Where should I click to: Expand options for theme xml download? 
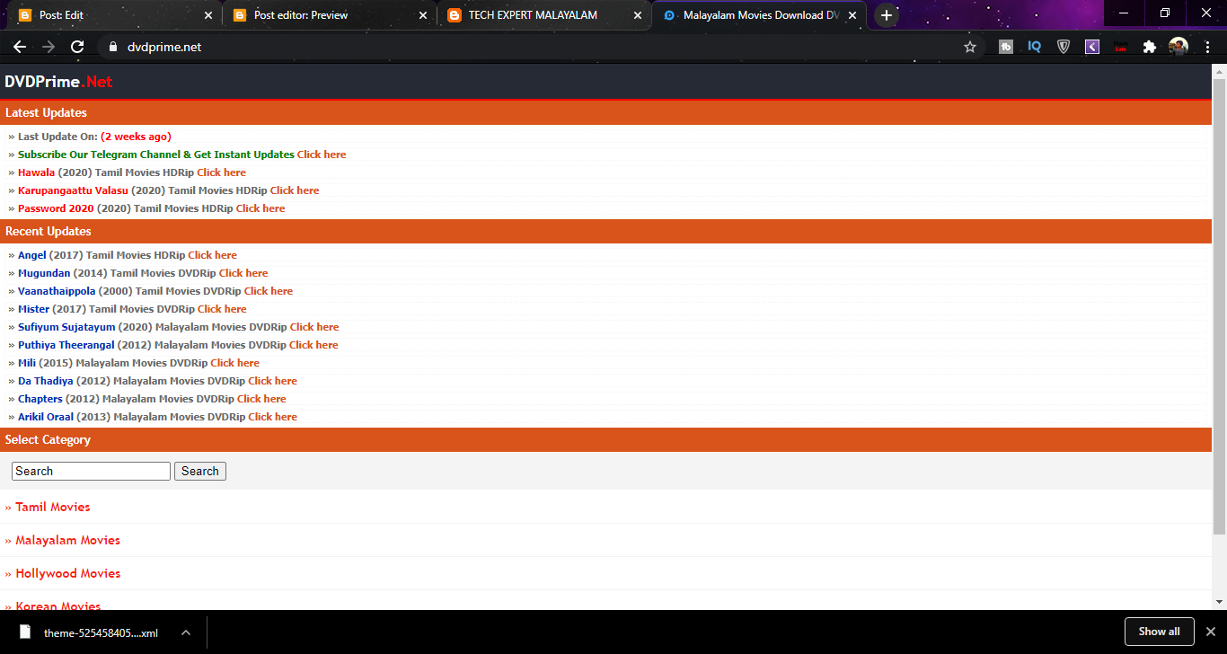[186, 632]
